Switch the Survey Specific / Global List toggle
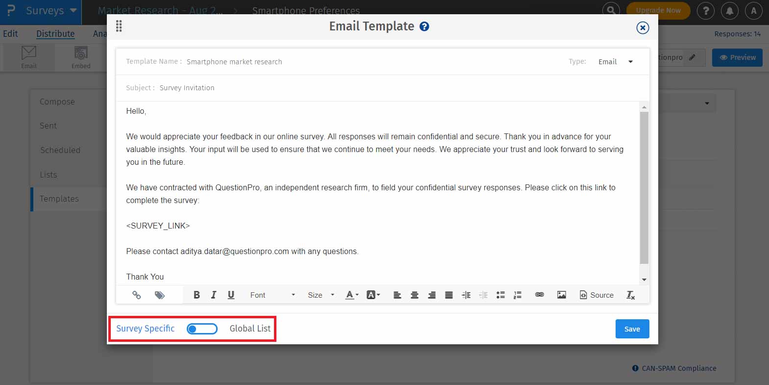The height and width of the screenshot is (385, 769). coord(202,329)
